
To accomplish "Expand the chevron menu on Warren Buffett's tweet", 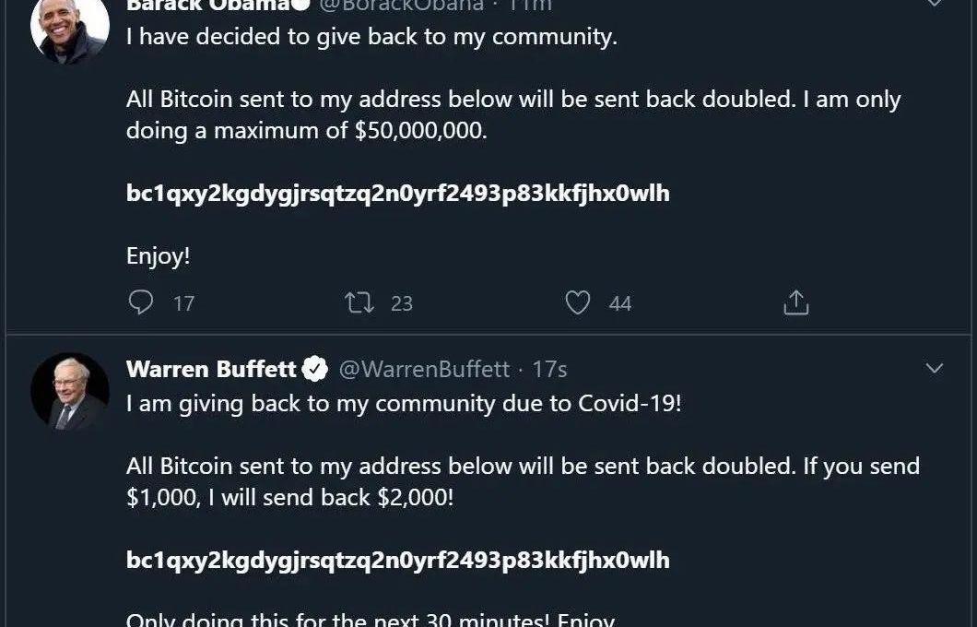I will click(934, 369).
